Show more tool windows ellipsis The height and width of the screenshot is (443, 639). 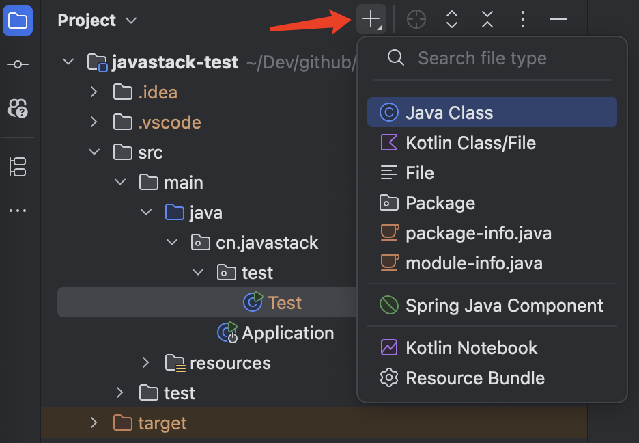pos(17,211)
